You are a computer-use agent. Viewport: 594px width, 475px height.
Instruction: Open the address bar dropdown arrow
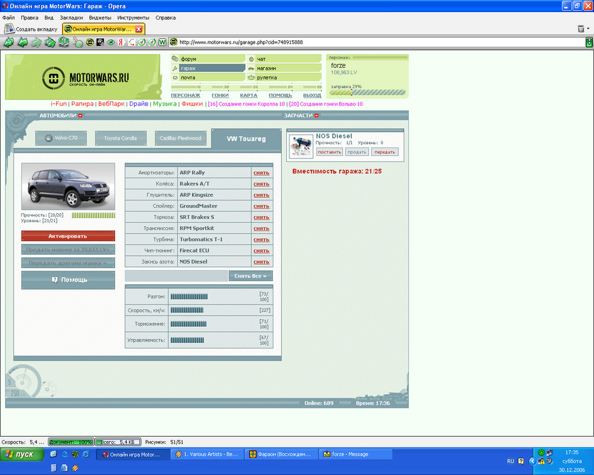point(589,42)
